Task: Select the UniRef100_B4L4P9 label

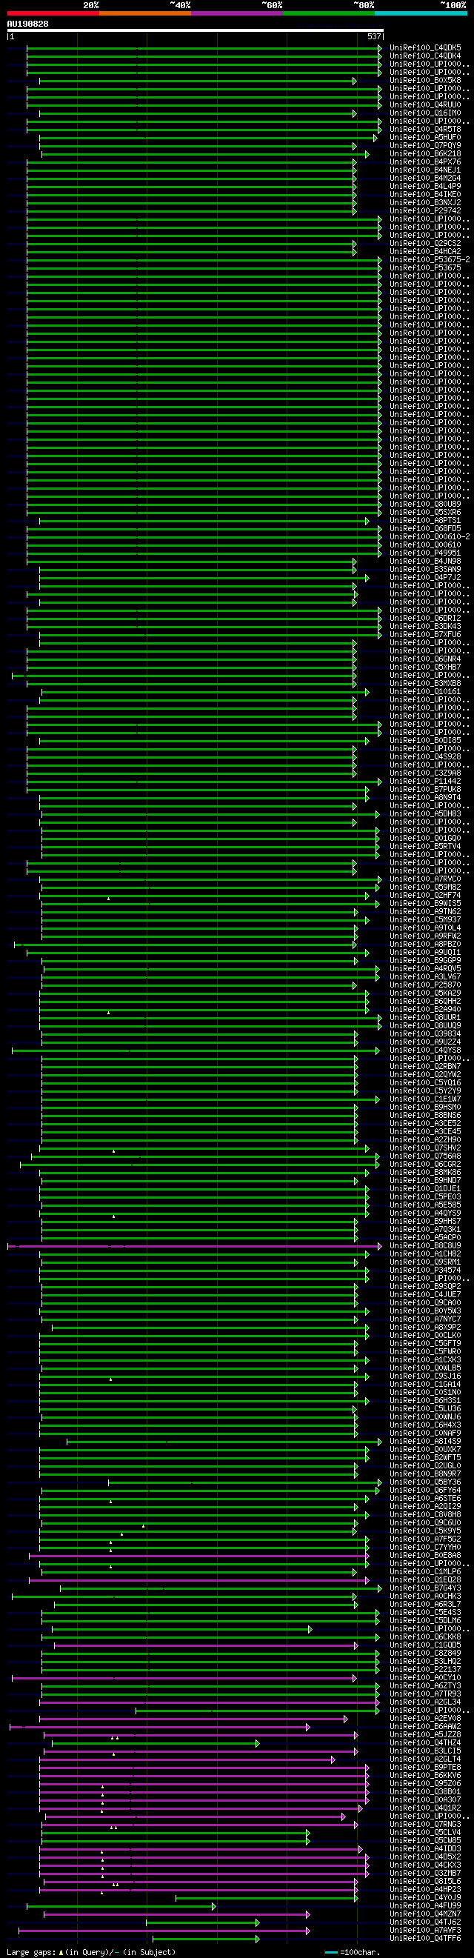Action: point(425,186)
